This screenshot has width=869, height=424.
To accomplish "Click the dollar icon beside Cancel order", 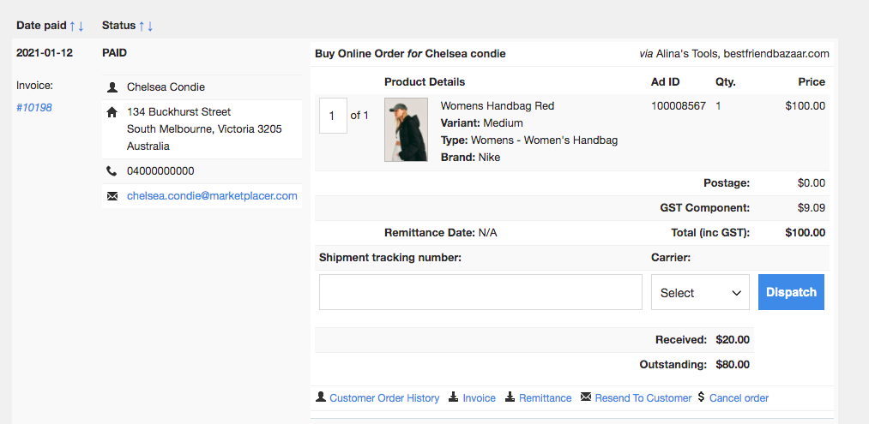I will point(701,397).
